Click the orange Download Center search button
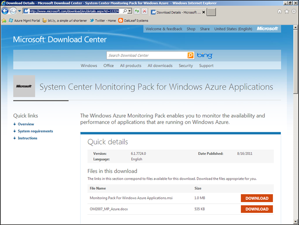This screenshot has width=299, height=225. (x=190, y=56)
